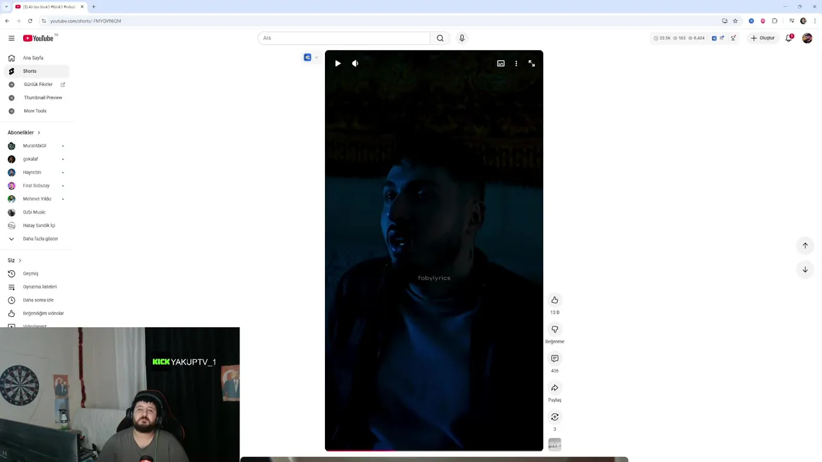Screen dimensions: 822x462
Task: Open Geçmiş history page
Action: [x=37, y=273]
